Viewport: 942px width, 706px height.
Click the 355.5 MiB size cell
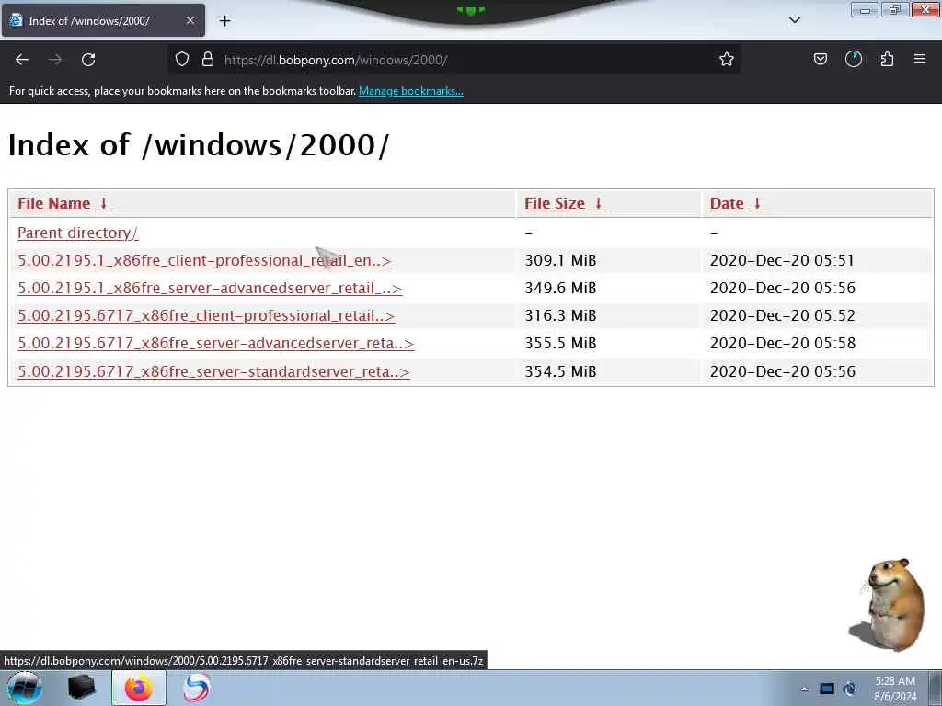coord(560,344)
